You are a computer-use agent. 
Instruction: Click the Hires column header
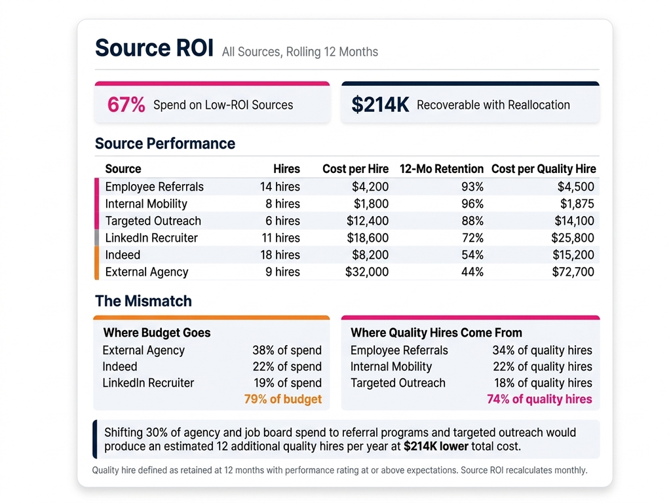click(286, 169)
